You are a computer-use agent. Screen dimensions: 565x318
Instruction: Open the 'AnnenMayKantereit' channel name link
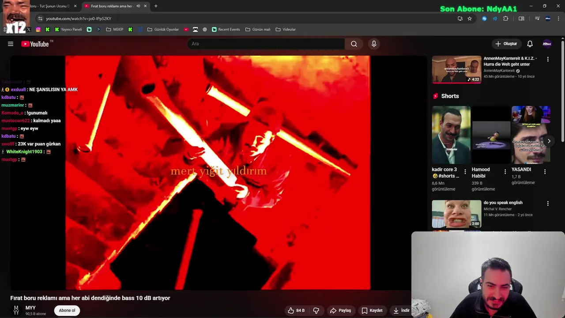[499, 71]
